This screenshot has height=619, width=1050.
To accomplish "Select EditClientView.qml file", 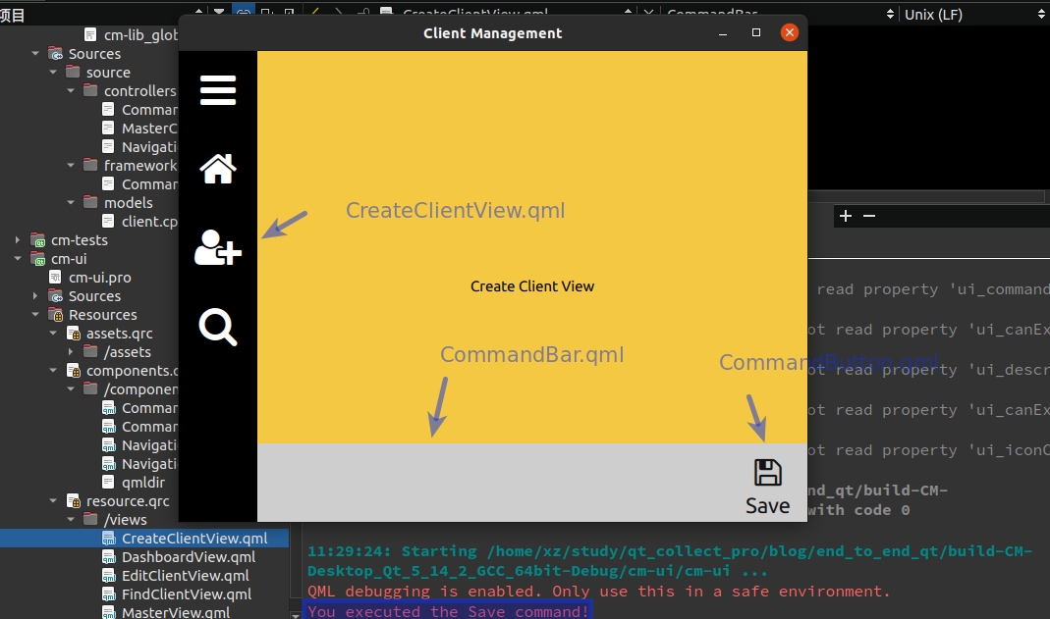I will [x=185, y=576].
